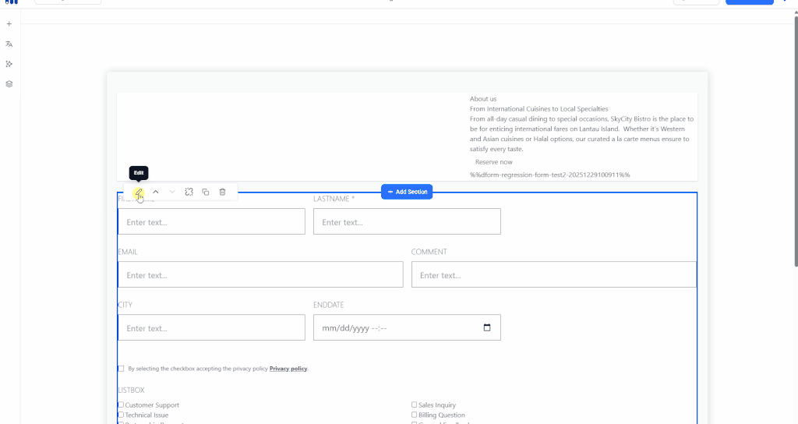Click the ENDDATE date-time field
The width and height of the screenshot is (798, 424).
click(x=407, y=327)
